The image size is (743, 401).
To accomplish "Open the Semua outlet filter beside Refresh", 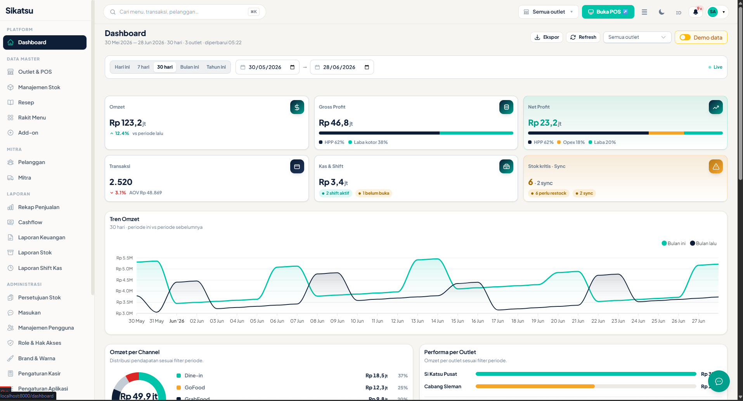I will (x=637, y=37).
